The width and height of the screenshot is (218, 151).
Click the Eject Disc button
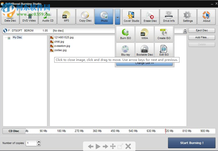tap(202, 30)
